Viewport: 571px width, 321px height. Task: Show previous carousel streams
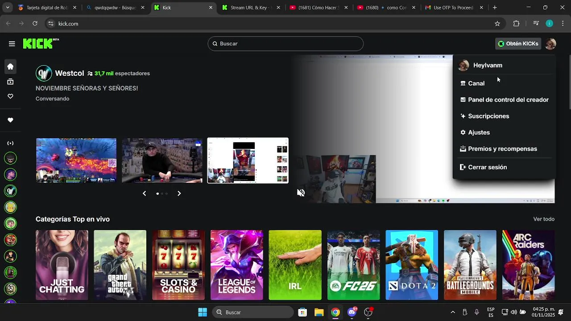click(x=144, y=193)
